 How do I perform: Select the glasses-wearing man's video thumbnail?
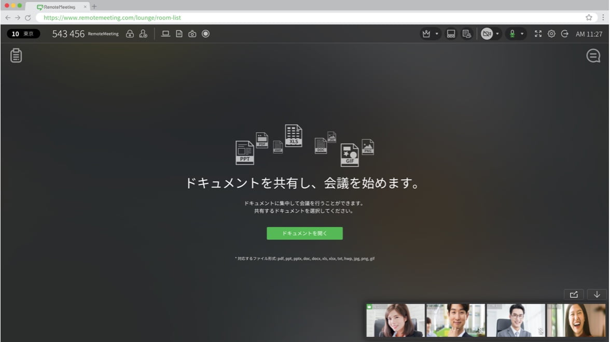516,320
